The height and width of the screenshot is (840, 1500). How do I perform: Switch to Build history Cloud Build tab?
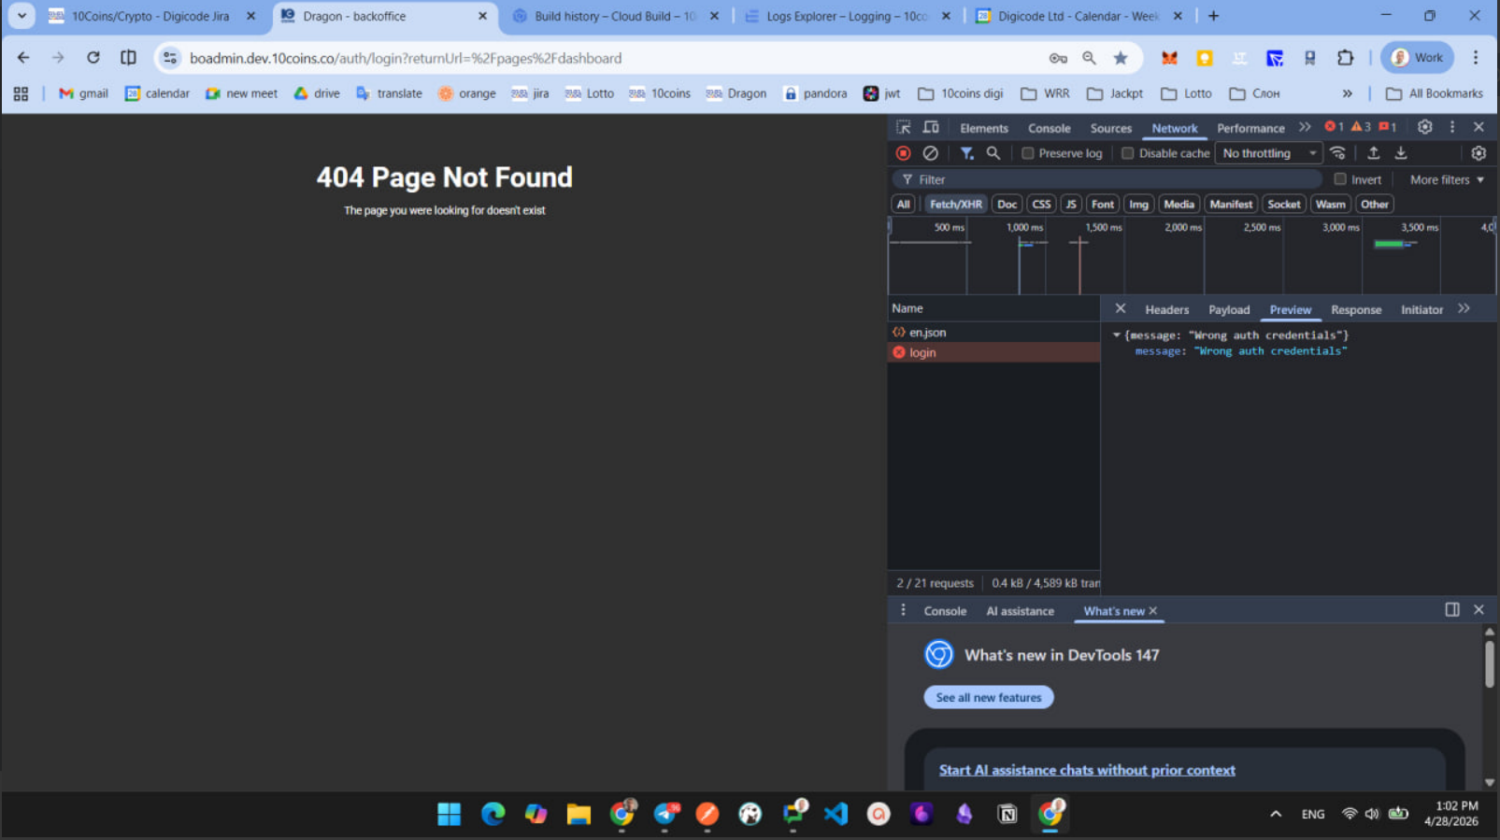coord(615,16)
